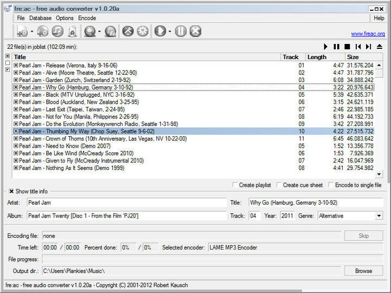
Task: Open the Options menu
Action: coord(65,18)
